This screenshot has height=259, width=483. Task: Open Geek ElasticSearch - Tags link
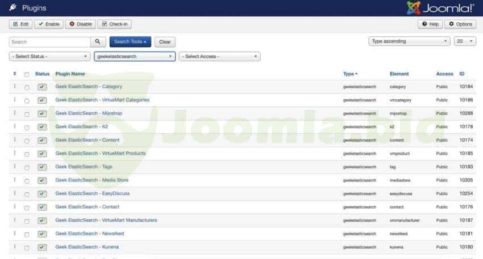(84, 167)
